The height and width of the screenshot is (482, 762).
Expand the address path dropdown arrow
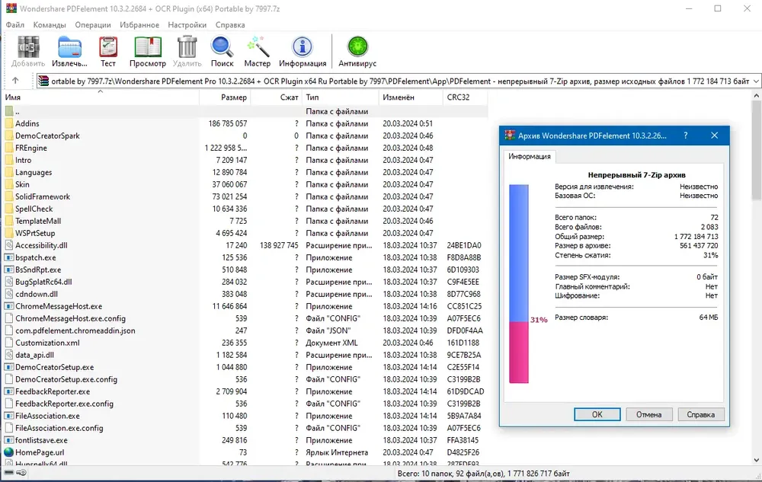point(756,81)
